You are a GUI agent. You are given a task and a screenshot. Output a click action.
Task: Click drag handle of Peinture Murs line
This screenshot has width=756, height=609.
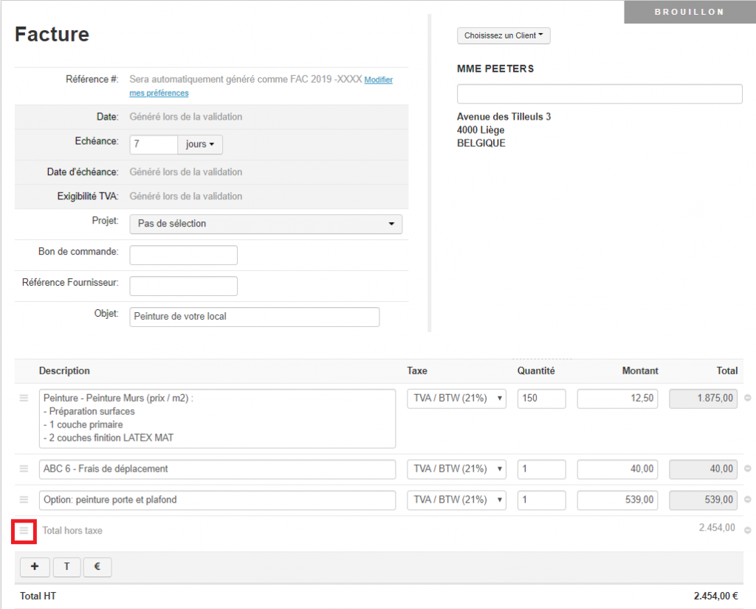click(24, 398)
